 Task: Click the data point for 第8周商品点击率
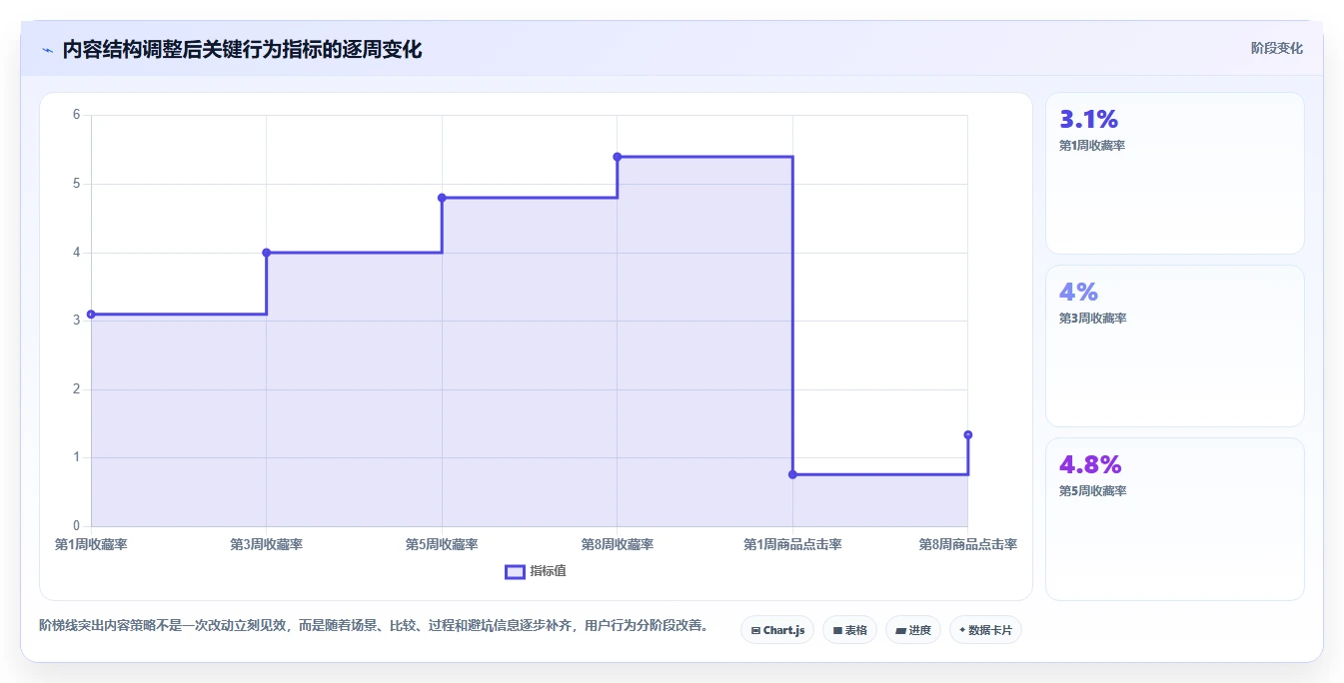coord(968,434)
